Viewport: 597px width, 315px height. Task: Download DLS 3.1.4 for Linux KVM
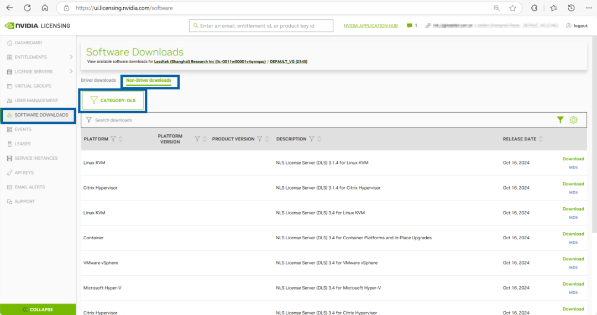pyautogui.click(x=573, y=159)
